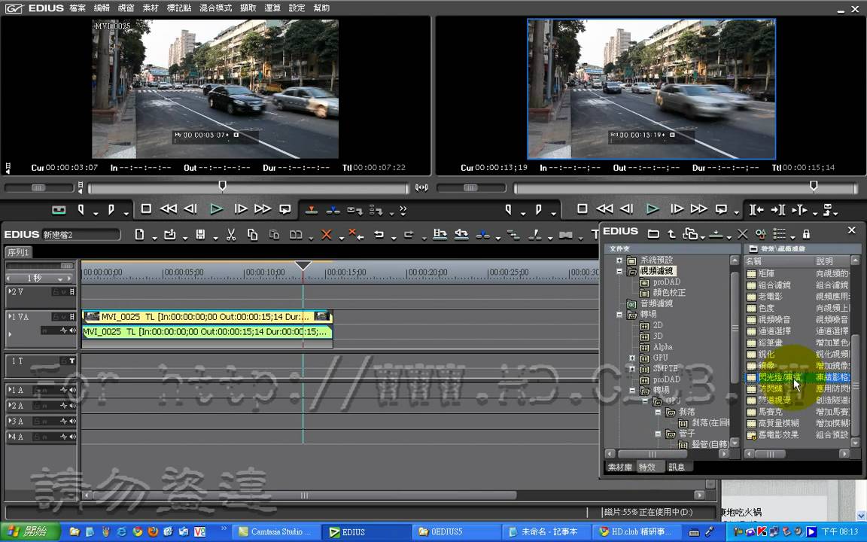
Task: Click the Cut scissors icon in the timeline toolbar
Action: (x=231, y=235)
